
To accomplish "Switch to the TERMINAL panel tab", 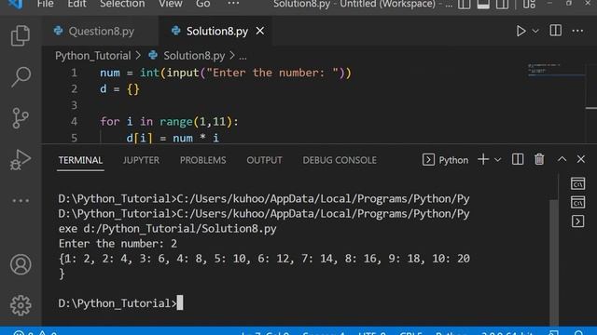I will [80, 160].
